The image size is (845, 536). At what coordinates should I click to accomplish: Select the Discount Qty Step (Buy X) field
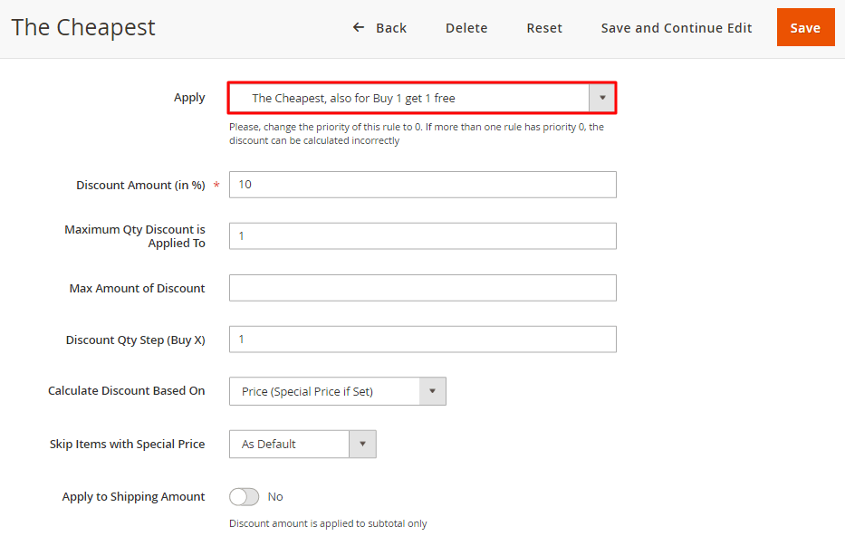pos(422,340)
